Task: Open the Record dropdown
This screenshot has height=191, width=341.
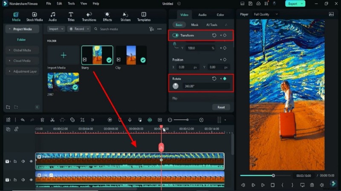Action: [80, 29]
